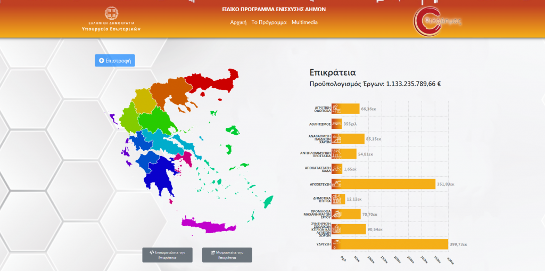Select the playground icon for ΑΝΑΒΑΘΜΙΣΗ ΠΑΙΔΙΚΩΝ ΧΑΡΩΝ
This screenshot has height=271, width=545.
tap(336, 139)
